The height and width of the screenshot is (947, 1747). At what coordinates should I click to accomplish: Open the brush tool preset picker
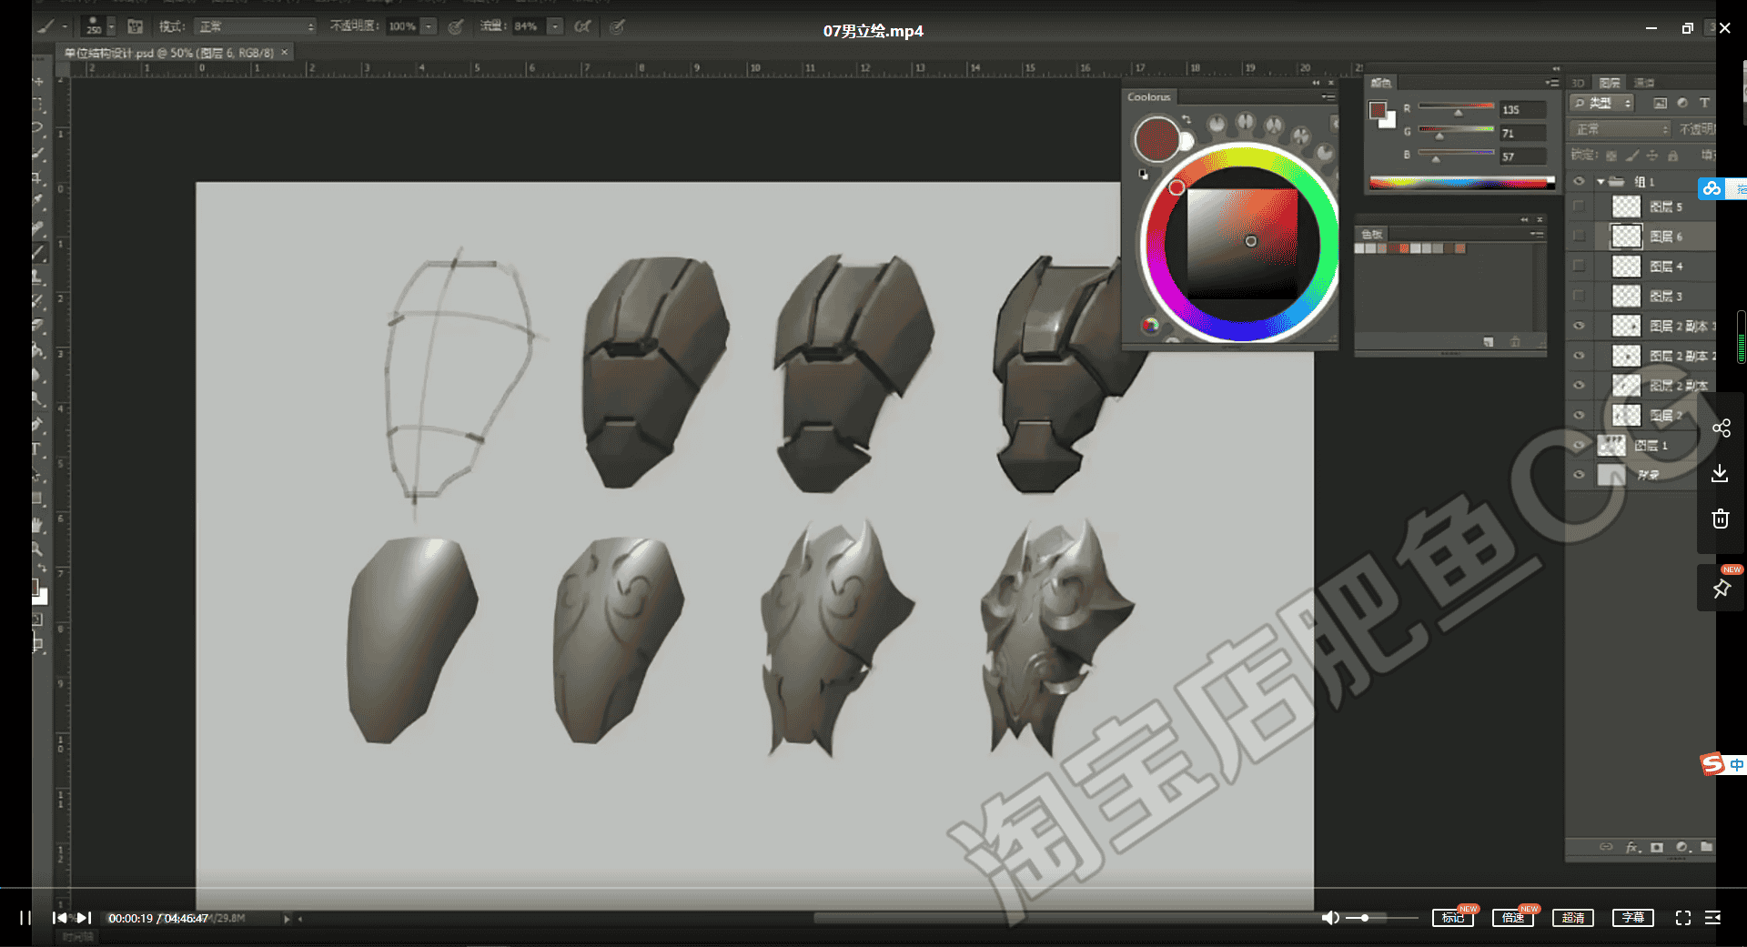tap(50, 26)
